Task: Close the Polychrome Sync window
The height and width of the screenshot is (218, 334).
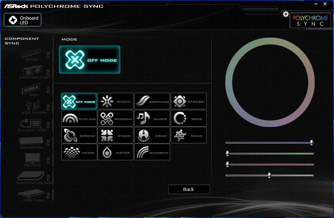Action: click(x=325, y=4)
